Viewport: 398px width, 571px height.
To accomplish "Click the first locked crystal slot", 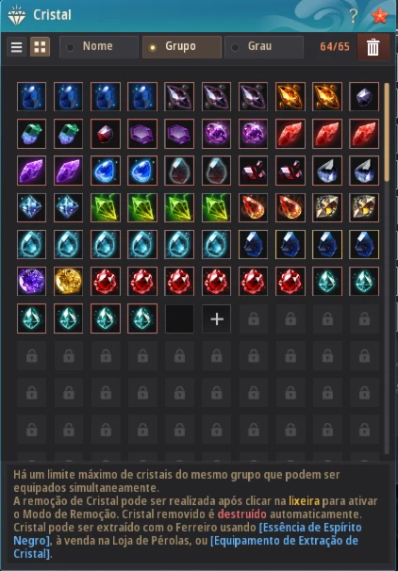I will coord(254,319).
